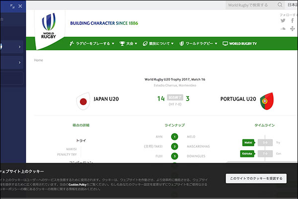Expand the 競技について menu
298x199 pixels.
click(161, 44)
